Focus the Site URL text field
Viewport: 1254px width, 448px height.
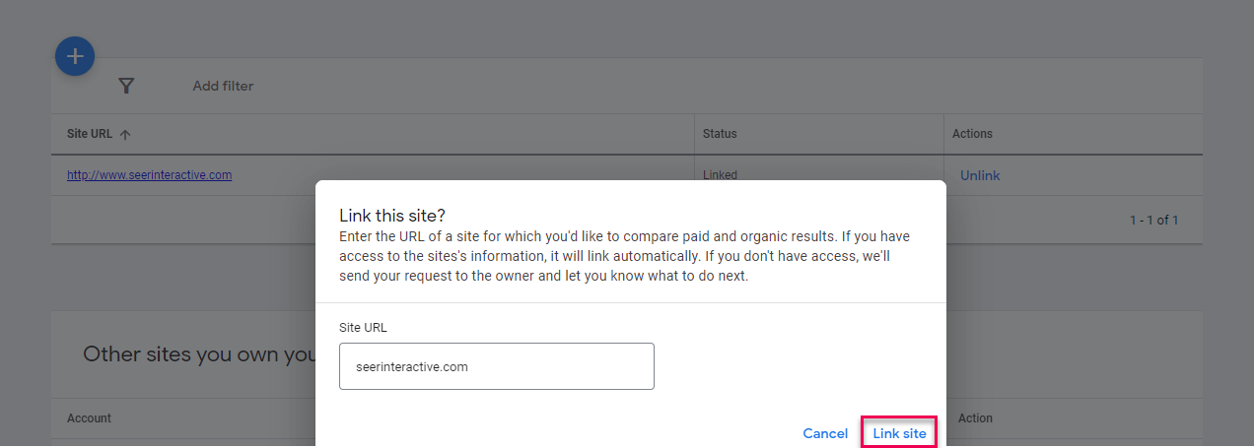496,366
